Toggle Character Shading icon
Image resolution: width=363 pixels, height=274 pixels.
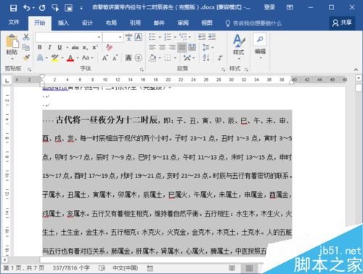[129, 57]
